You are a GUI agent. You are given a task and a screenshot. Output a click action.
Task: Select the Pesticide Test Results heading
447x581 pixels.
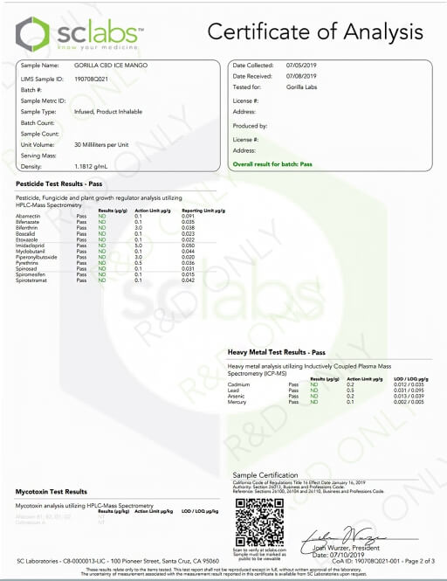[x=58, y=183]
